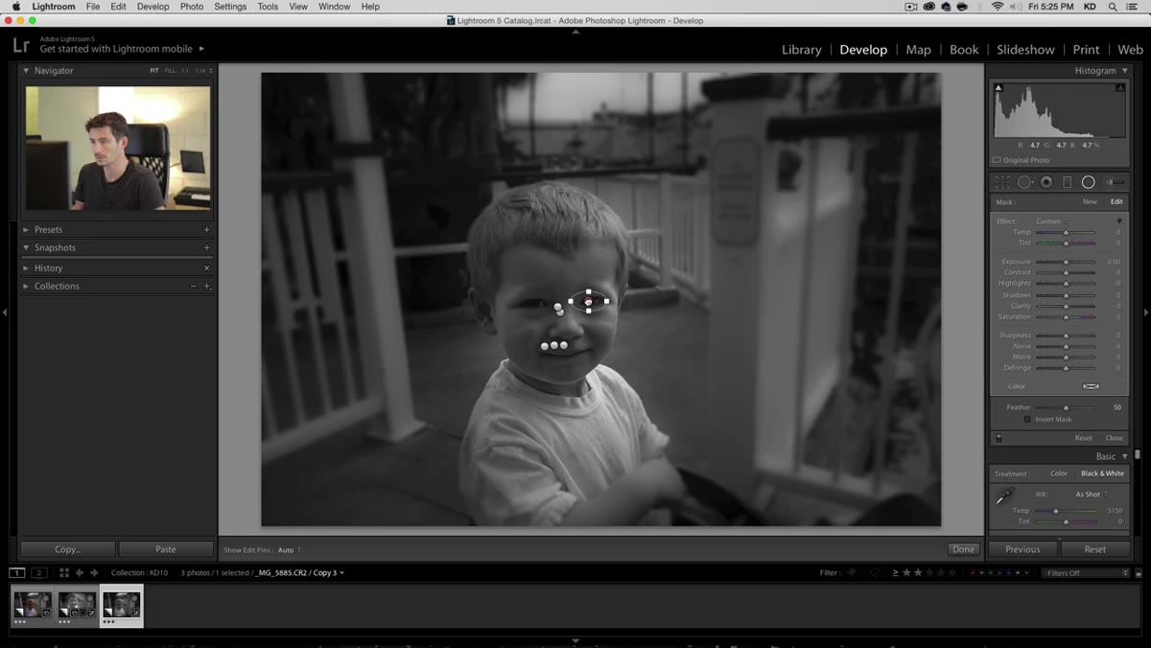Click the plus icon on Presets panel
1151x648 pixels.
click(206, 230)
